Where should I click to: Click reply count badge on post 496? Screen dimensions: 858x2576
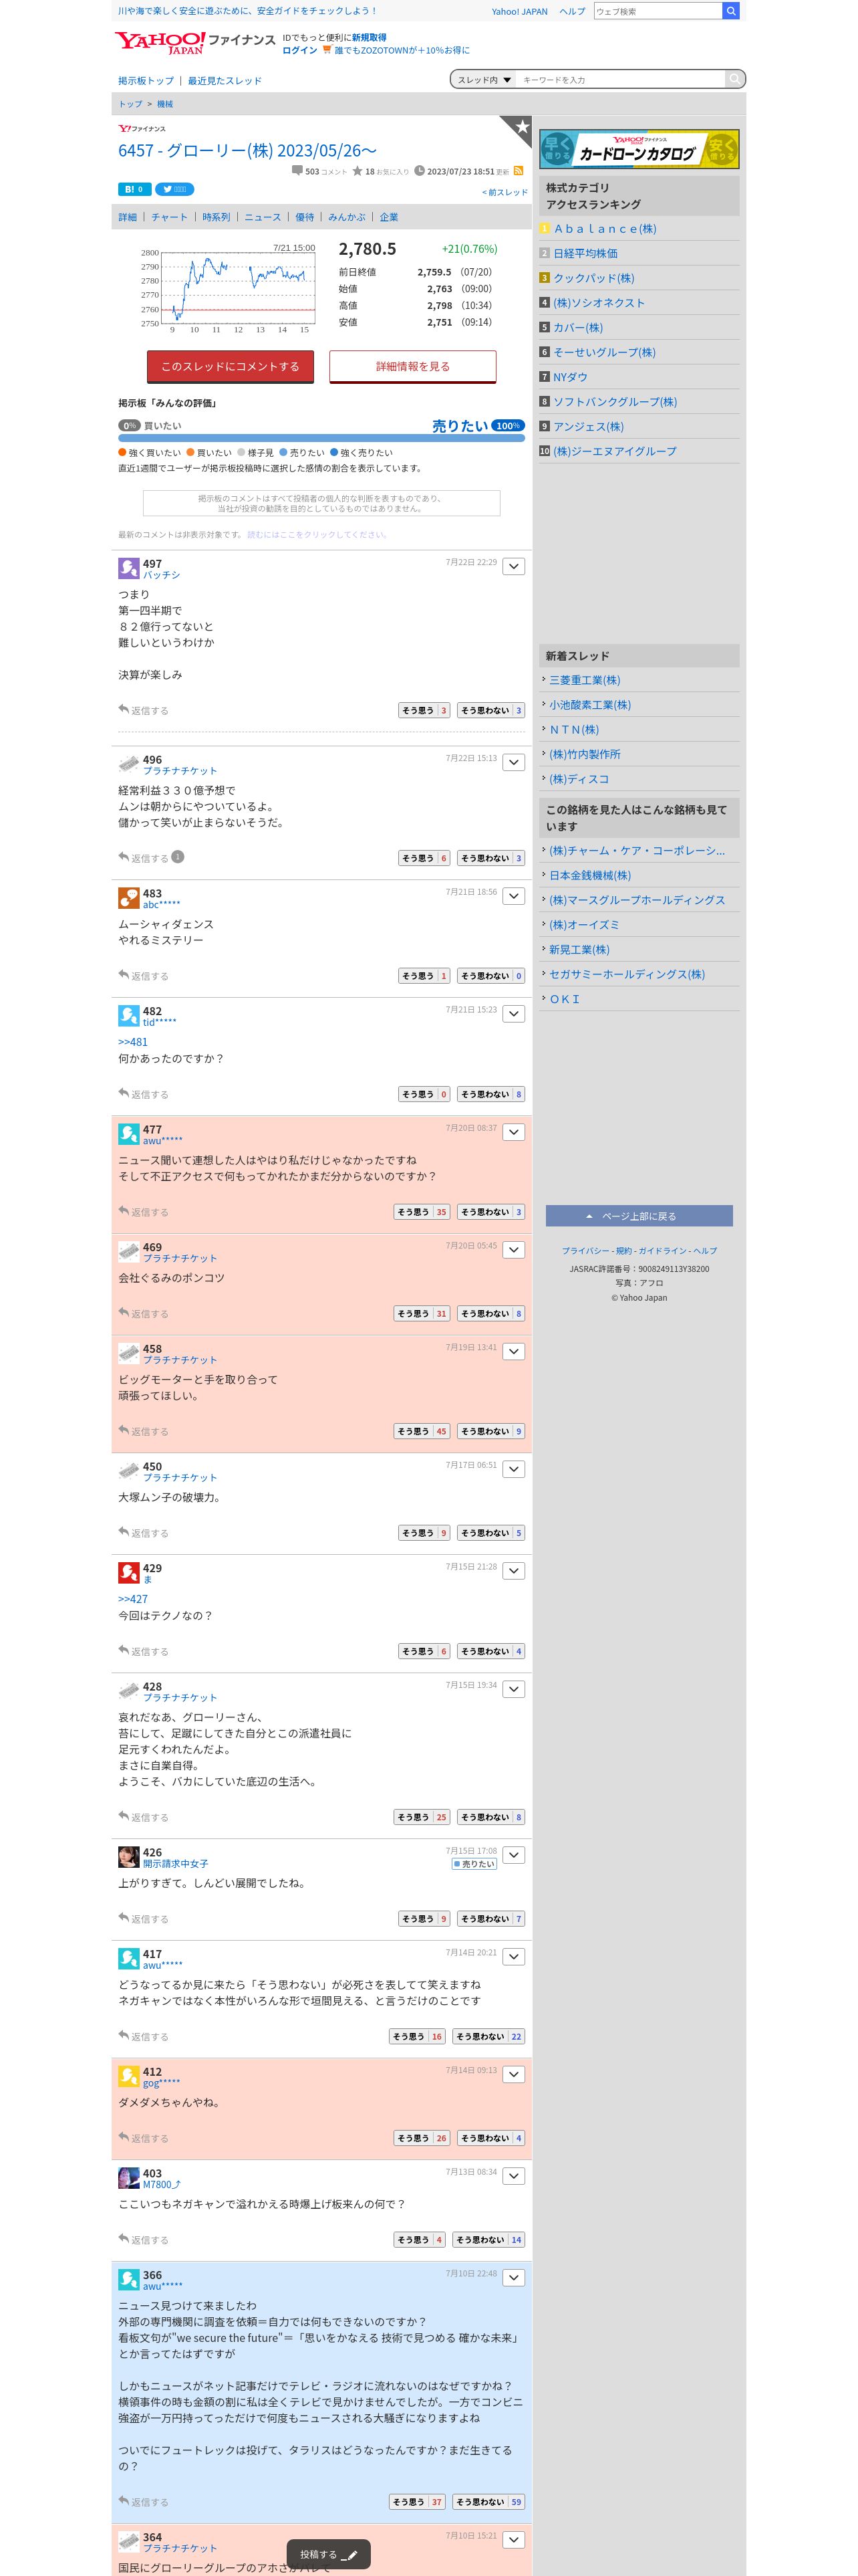(178, 857)
